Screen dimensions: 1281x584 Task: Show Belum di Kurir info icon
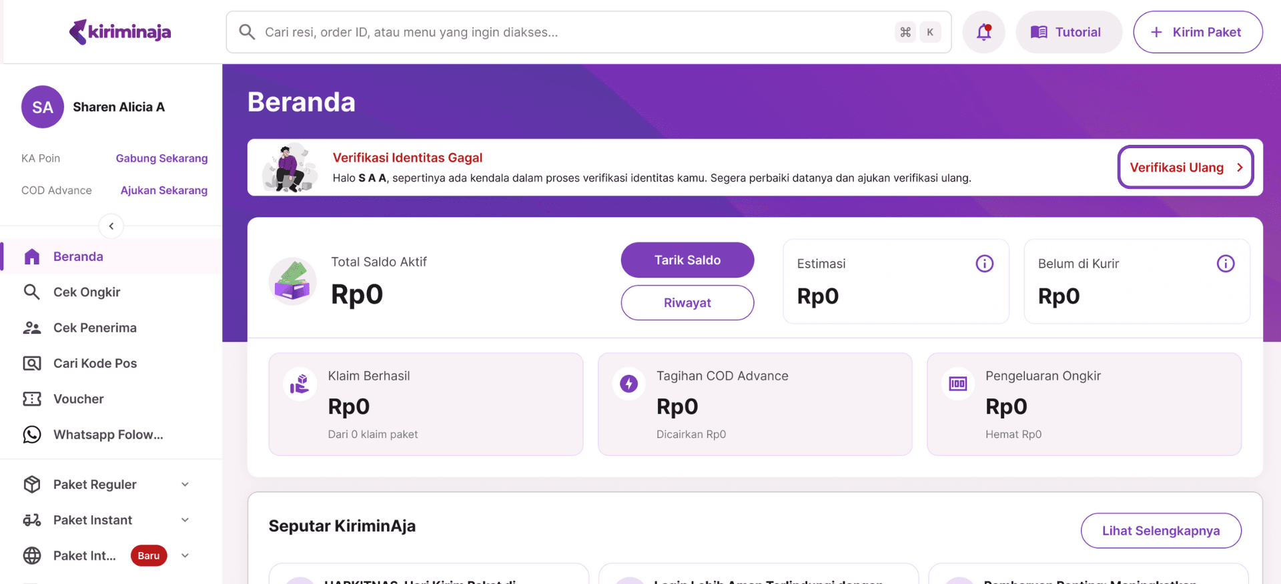1226,263
